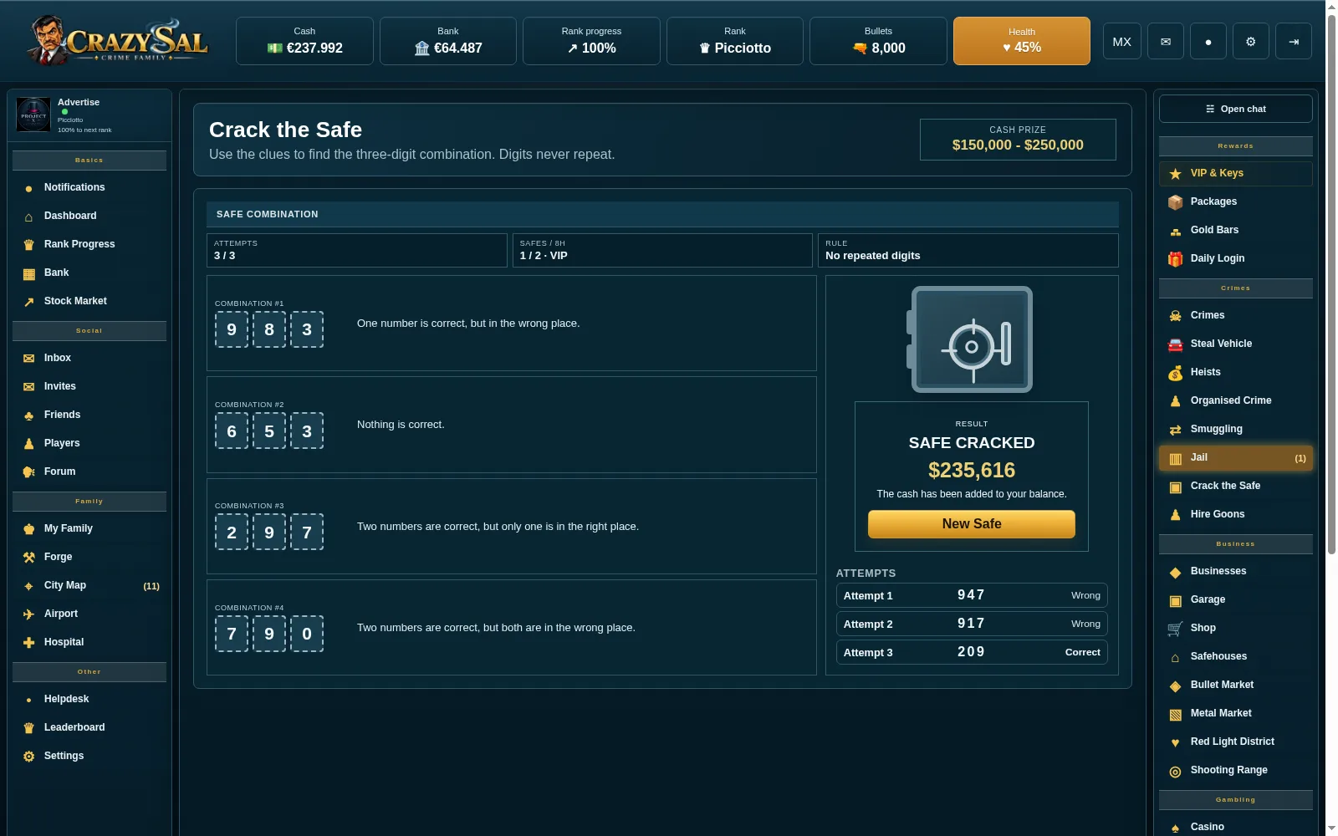Open Rank Progress page
1338x836 pixels.
89,244
